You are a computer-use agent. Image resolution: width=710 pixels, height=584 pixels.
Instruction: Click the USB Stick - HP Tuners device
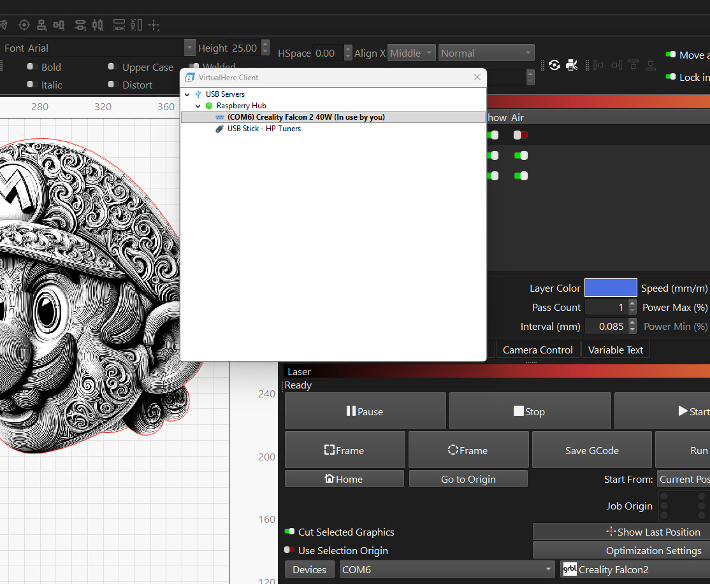[264, 129]
